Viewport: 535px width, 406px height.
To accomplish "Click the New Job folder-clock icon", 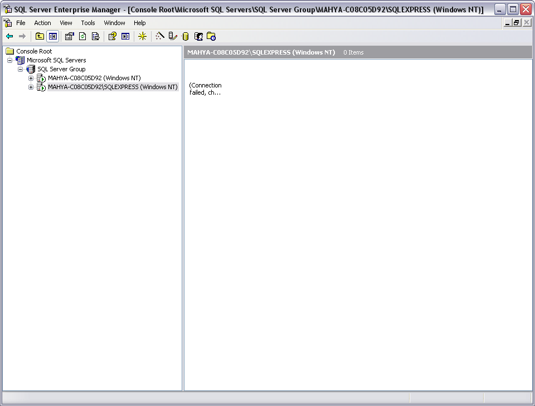I will [212, 36].
